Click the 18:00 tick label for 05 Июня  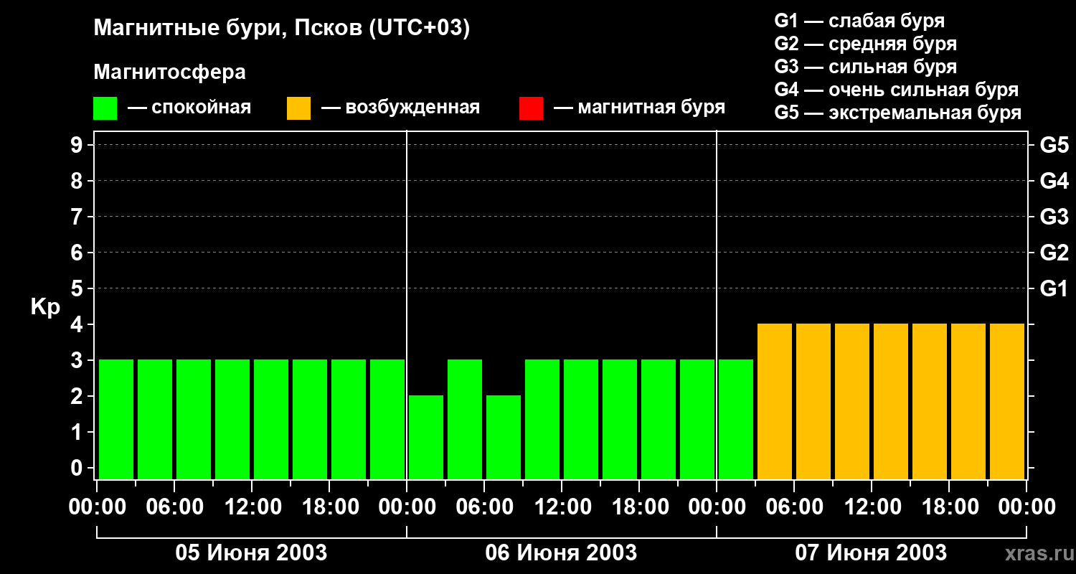pos(329,507)
